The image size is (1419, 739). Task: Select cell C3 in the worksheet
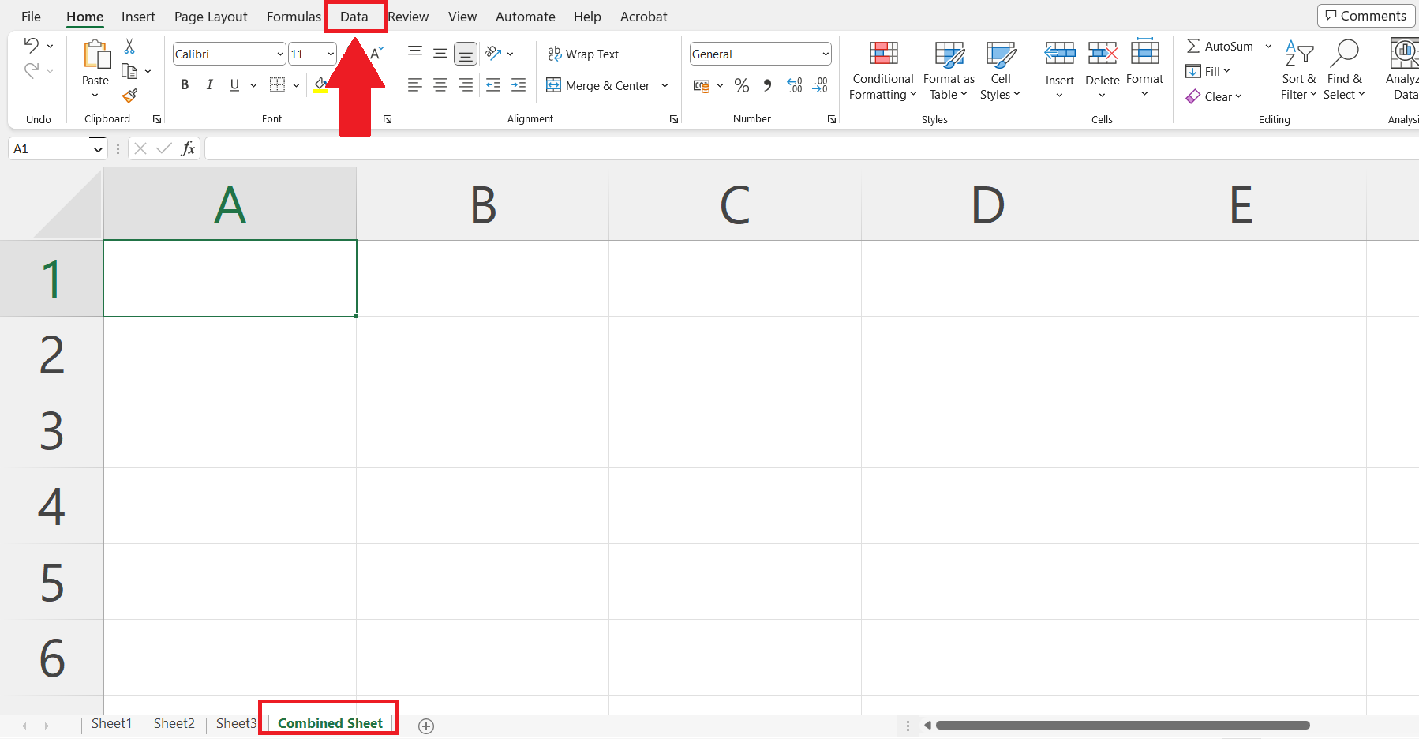pyautogui.click(x=735, y=430)
